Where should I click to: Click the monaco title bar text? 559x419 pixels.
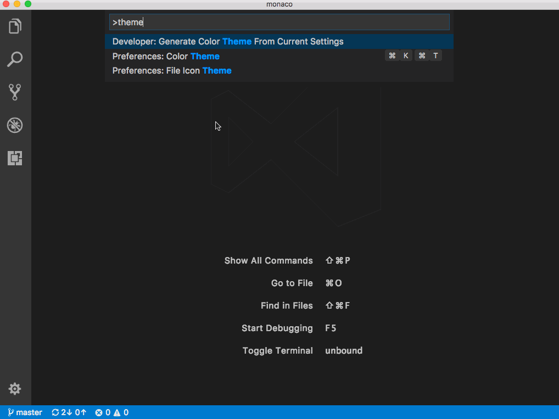(x=279, y=4)
